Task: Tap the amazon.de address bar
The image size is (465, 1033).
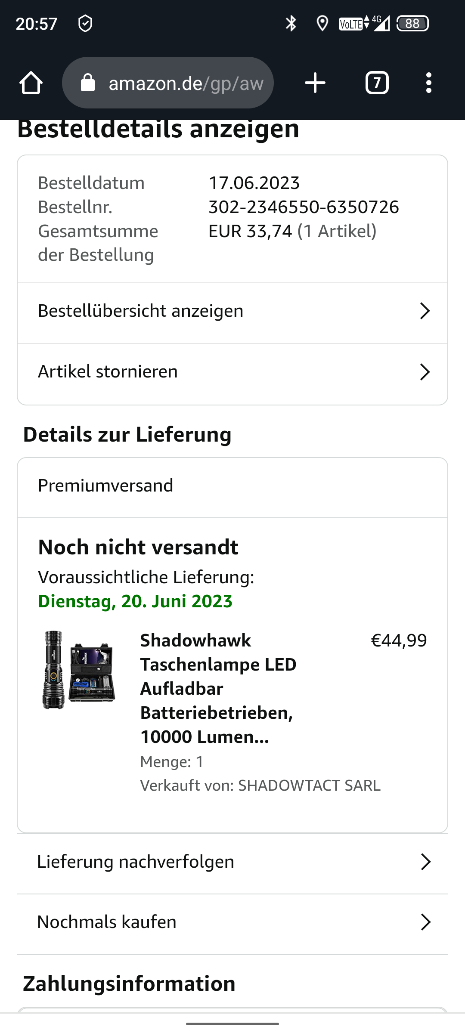Action: point(168,83)
